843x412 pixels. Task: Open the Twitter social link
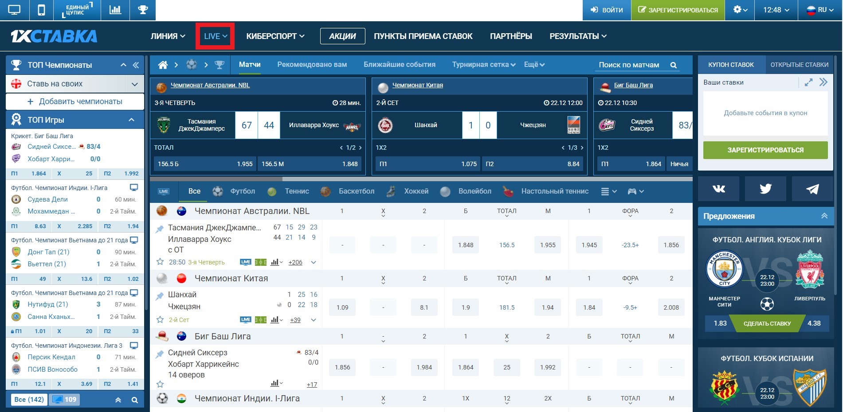(765, 189)
